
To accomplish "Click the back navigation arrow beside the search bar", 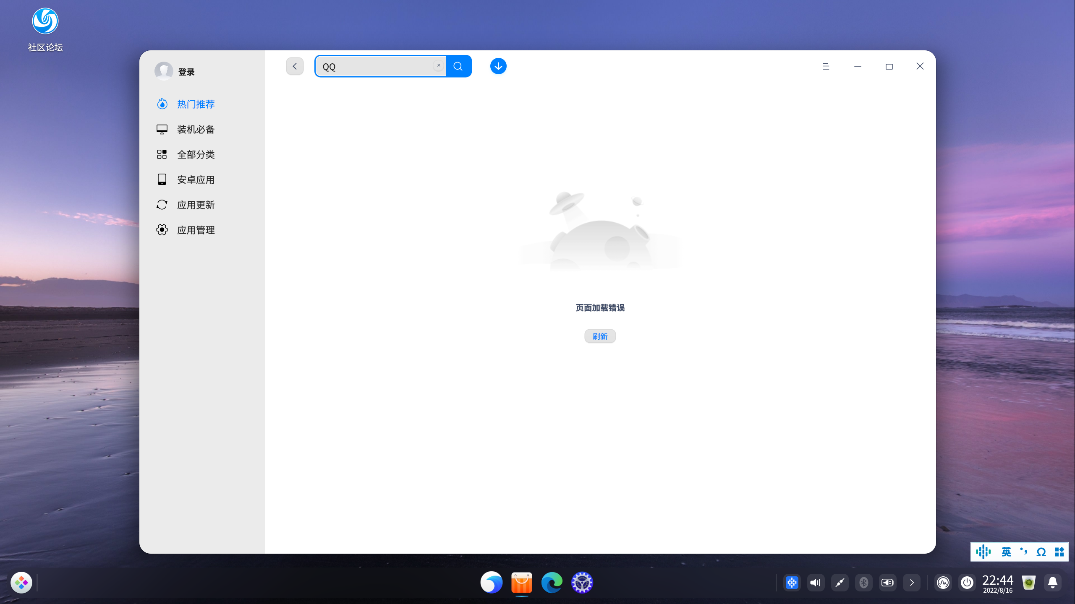I will pos(295,66).
